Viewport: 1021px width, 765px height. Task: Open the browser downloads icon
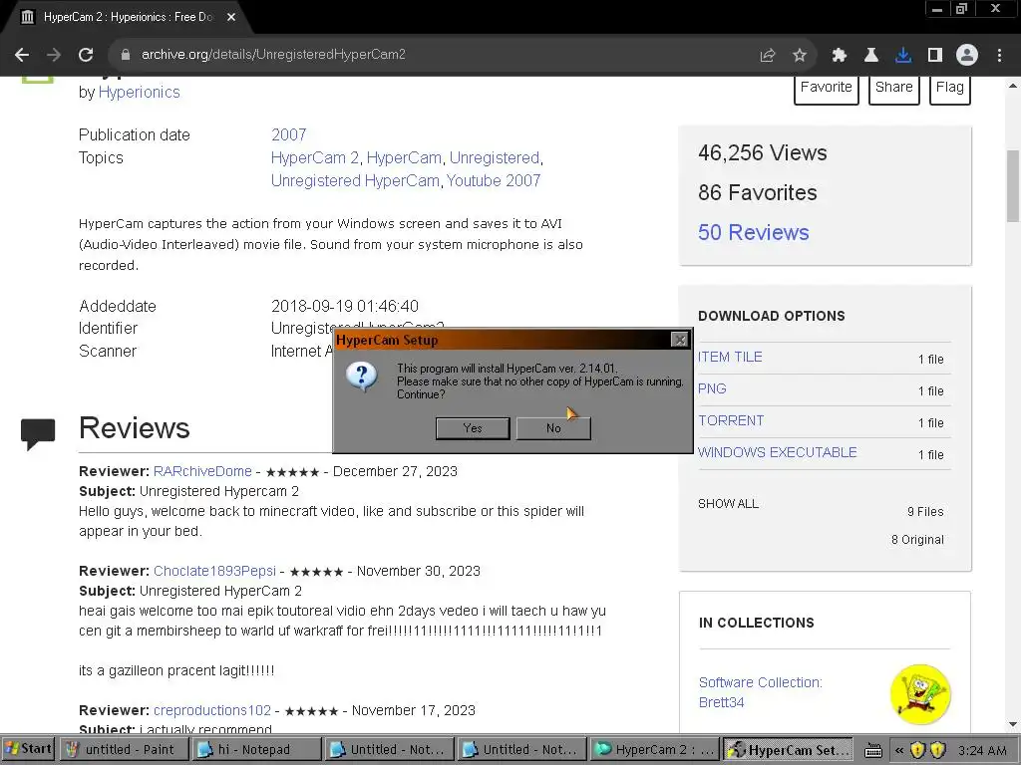click(x=902, y=56)
